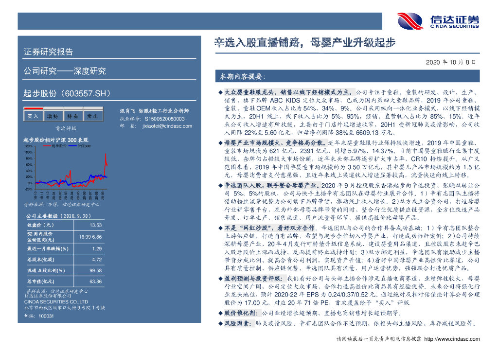Click the date 2020年10月8日
This screenshot has height=352, width=498.
click(x=451, y=62)
